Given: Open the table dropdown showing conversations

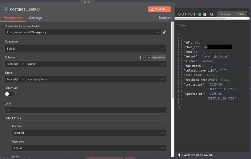Looking at the screenshot, I should pyautogui.click(x=96, y=79).
